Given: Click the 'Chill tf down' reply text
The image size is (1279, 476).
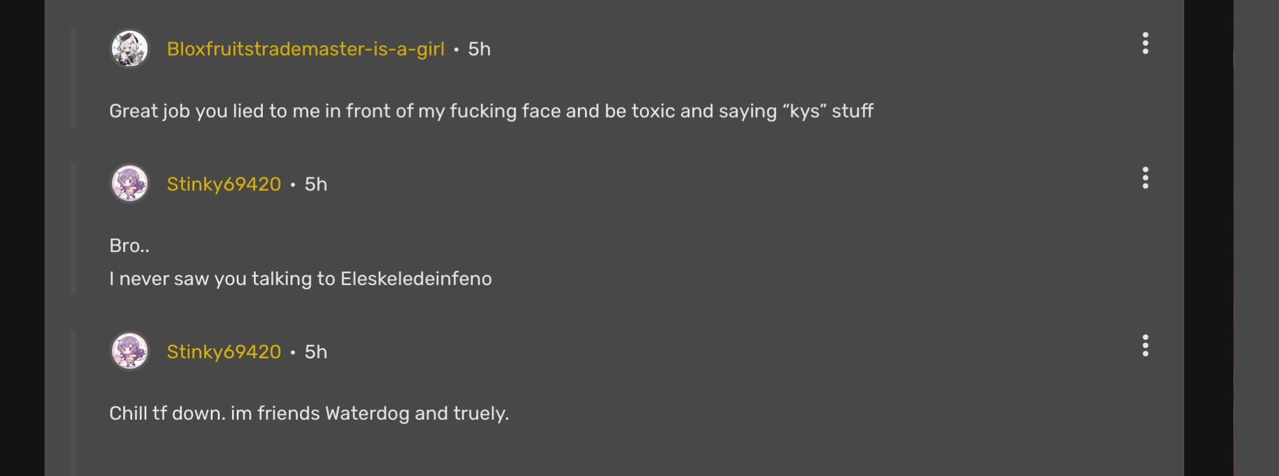Looking at the screenshot, I should coord(308,413).
